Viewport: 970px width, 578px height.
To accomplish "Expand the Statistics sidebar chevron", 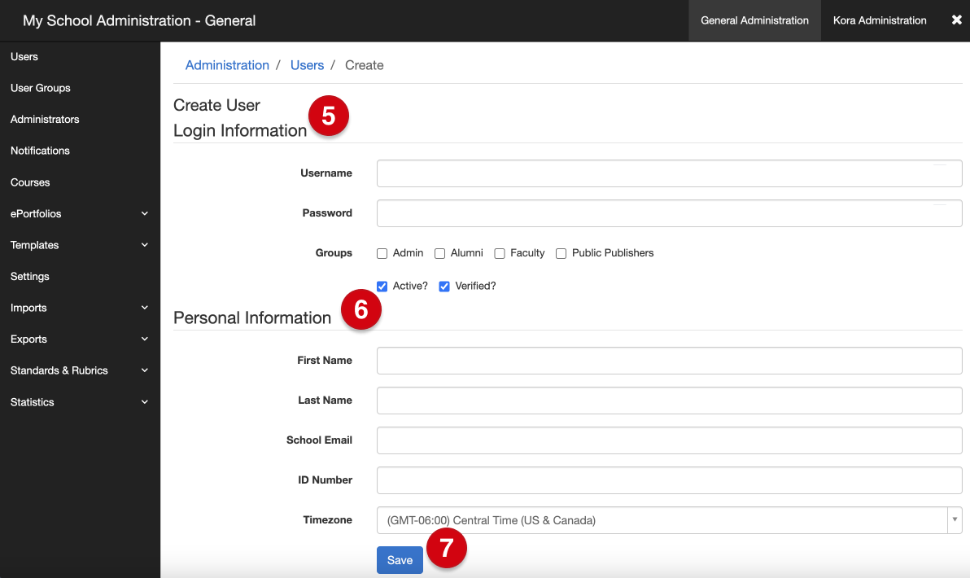I will pos(145,401).
